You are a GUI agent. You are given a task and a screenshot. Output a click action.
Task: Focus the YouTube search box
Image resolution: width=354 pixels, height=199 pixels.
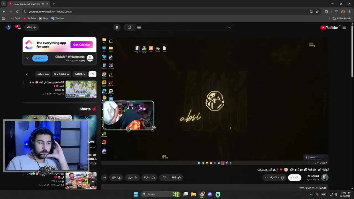click(184, 27)
